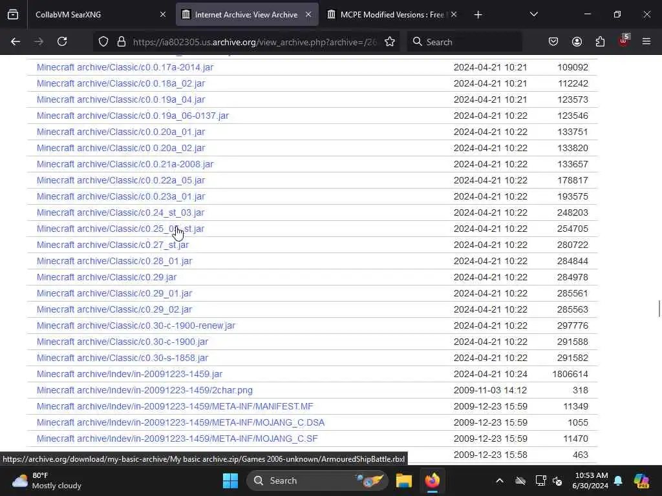The image size is (662, 496).
Task: Show hidden tray icons chevron
Action: tap(500, 480)
